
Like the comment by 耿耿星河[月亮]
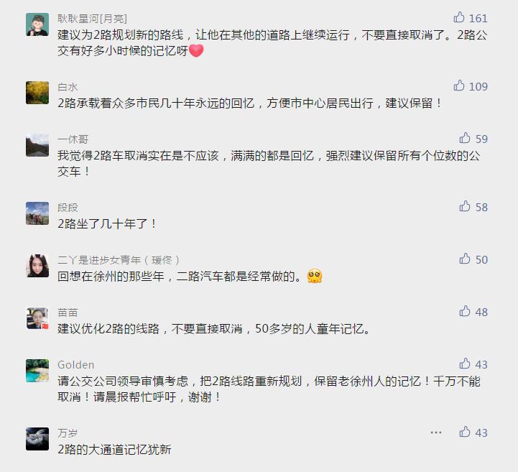pos(460,17)
